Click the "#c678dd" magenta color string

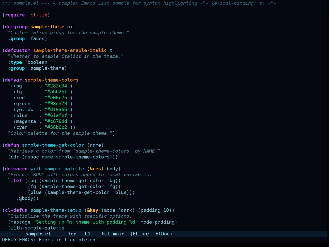pyautogui.click(x=57, y=121)
